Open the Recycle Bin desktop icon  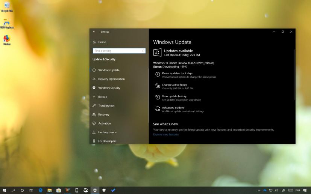click(x=7, y=7)
